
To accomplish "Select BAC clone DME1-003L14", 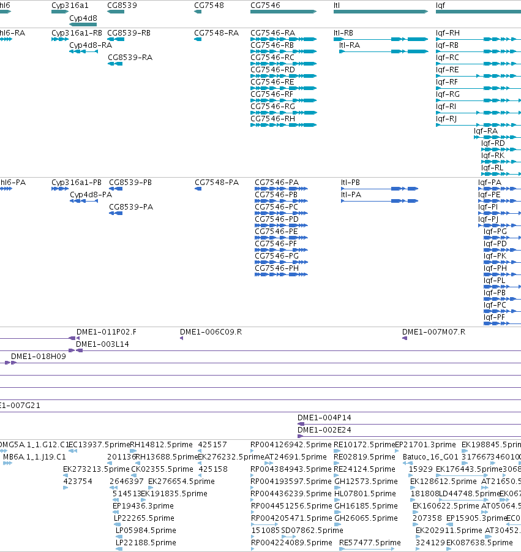I will click(102, 344).
